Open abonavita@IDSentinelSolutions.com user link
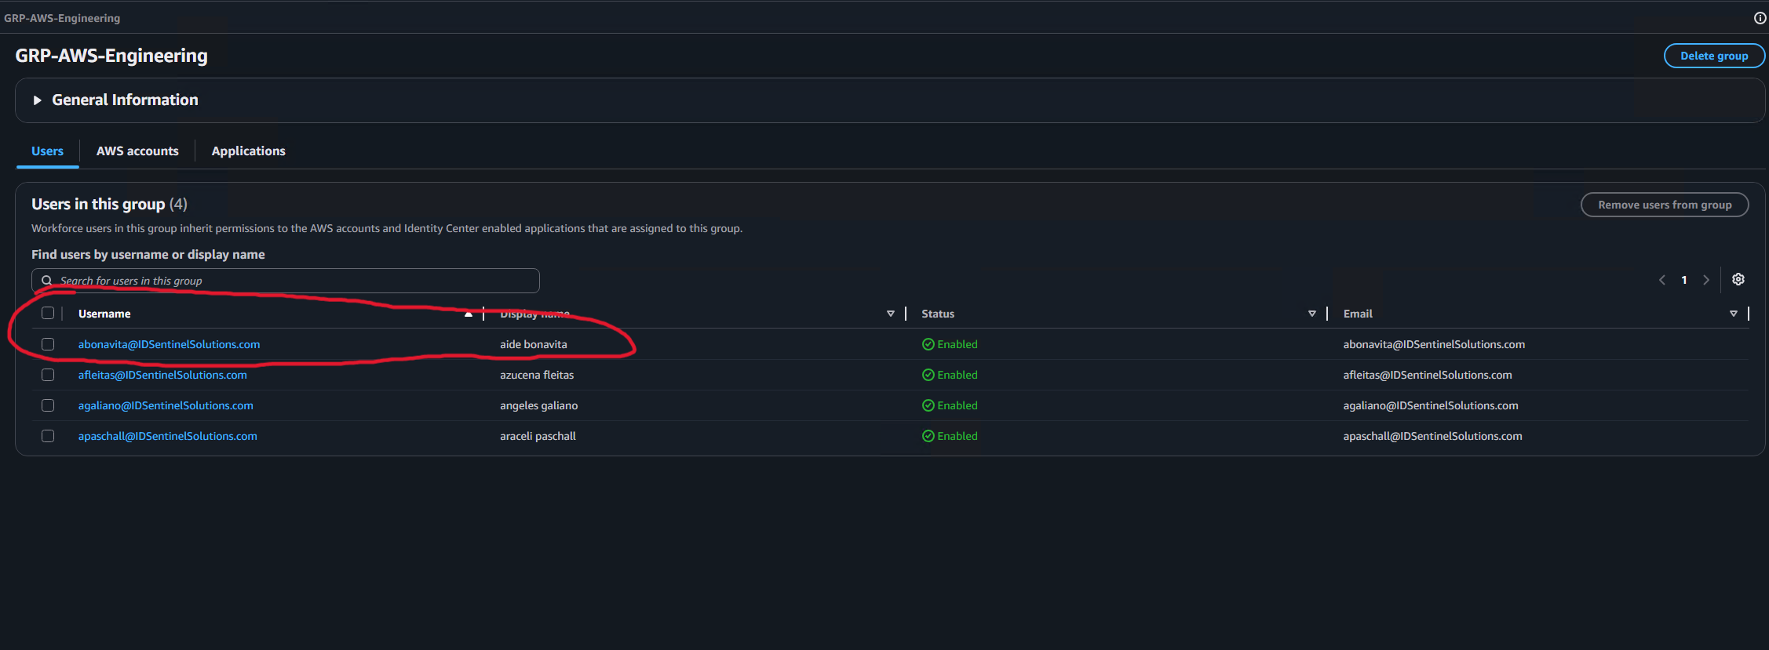Viewport: 1769px width, 650px height. tap(169, 344)
